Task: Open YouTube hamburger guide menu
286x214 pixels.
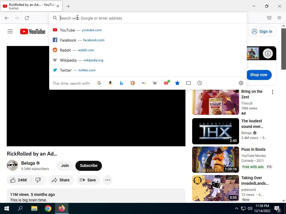Action: pyautogui.click(x=10, y=31)
